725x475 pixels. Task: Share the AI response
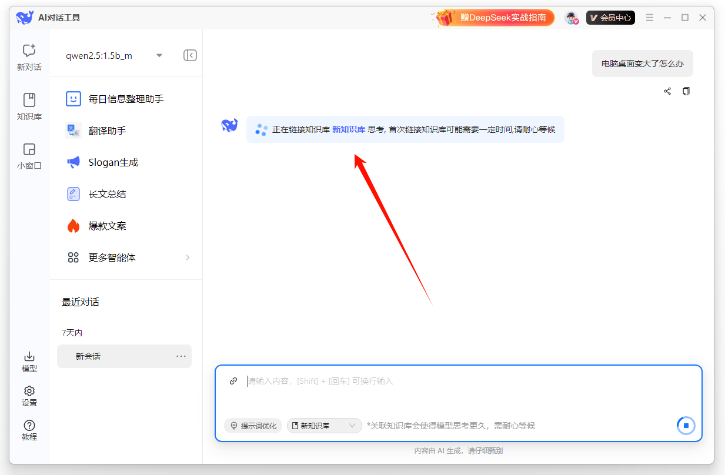(x=667, y=91)
